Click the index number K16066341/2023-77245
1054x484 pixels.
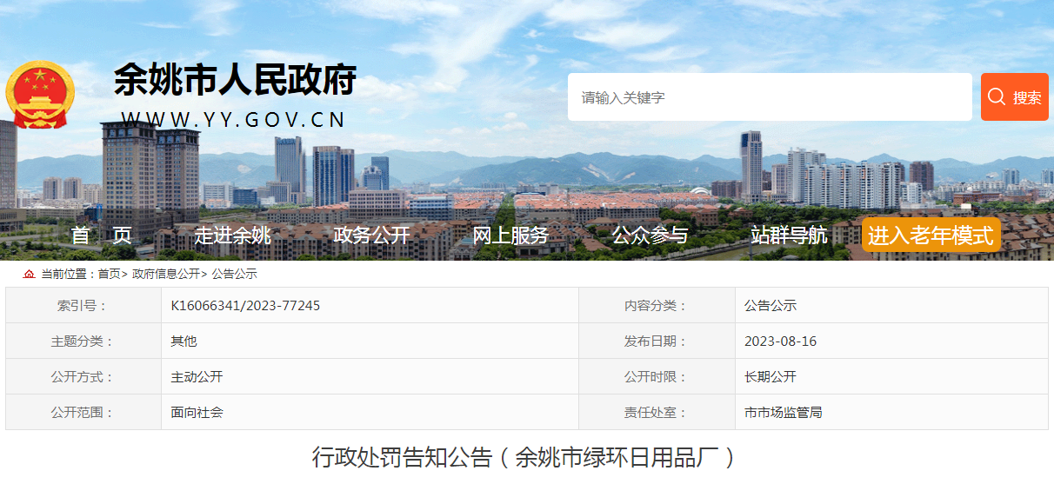point(245,306)
